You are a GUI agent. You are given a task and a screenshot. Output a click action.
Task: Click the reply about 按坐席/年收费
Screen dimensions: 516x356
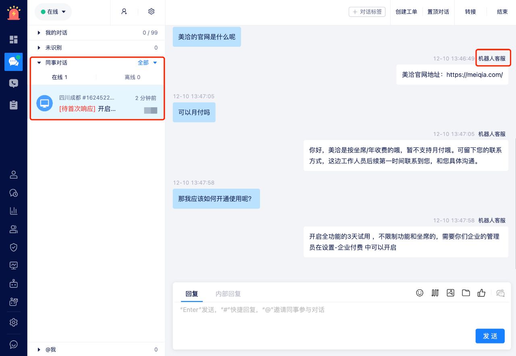[406, 155]
